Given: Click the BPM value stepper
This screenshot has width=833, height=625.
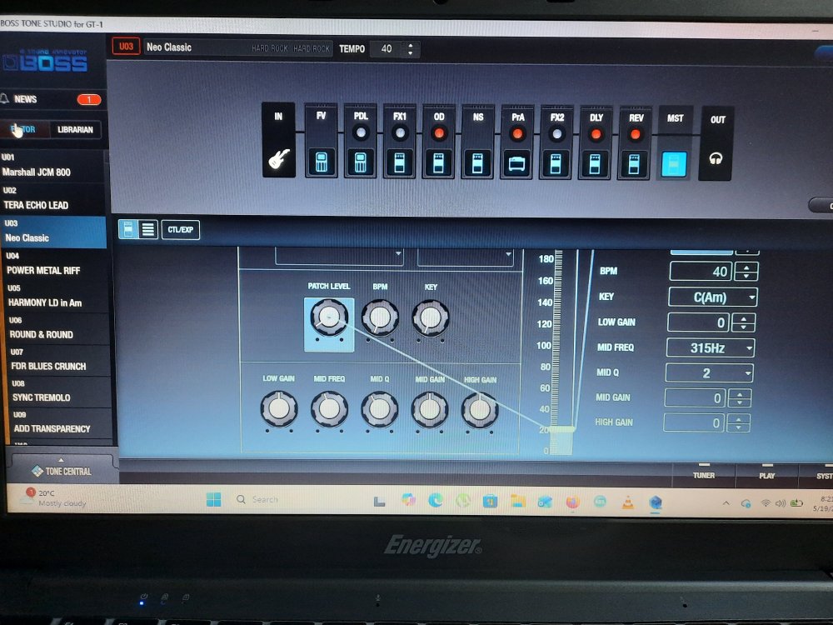Looking at the screenshot, I should pyautogui.click(x=746, y=272).
